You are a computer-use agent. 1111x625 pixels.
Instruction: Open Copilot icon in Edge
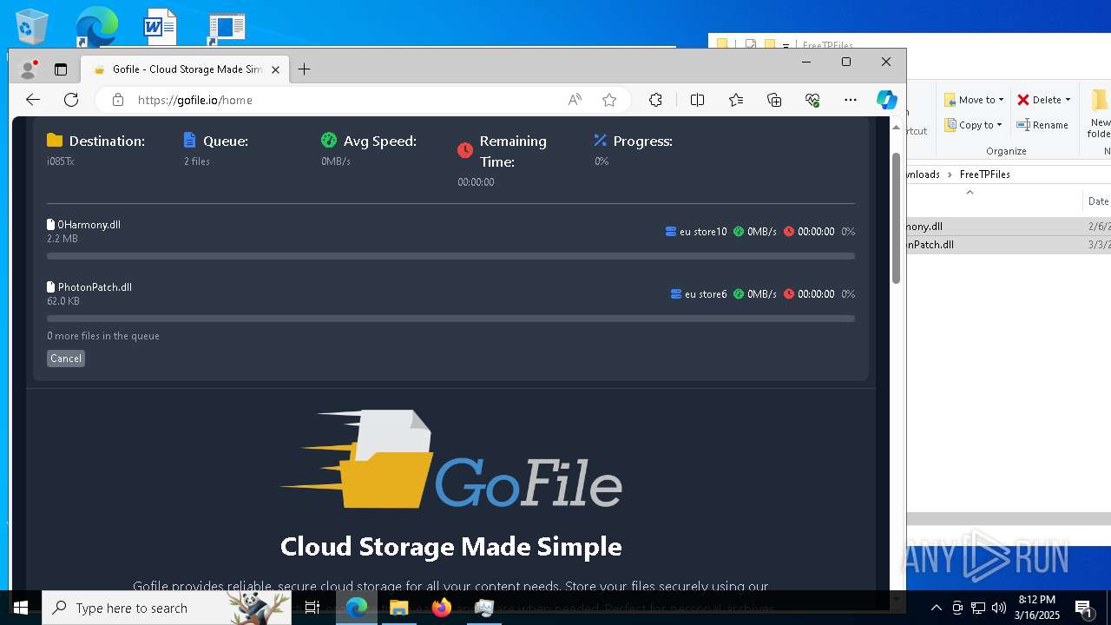pos(886,100)
